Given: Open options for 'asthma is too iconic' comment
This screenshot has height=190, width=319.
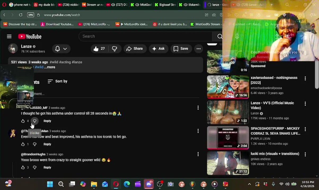Looking at the screenshot, I should 198,131.
